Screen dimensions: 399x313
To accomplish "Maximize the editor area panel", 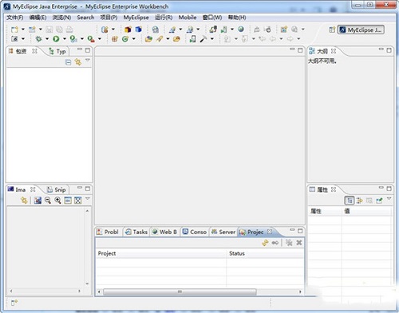I will (x=300, y=50).
